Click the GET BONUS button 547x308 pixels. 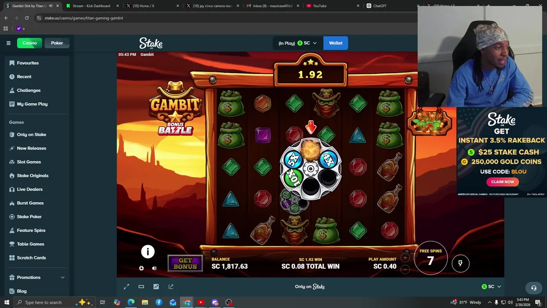(185, 264)
